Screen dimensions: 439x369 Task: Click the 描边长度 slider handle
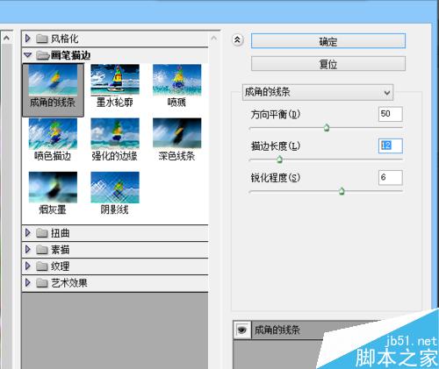[x=279, y=160]
